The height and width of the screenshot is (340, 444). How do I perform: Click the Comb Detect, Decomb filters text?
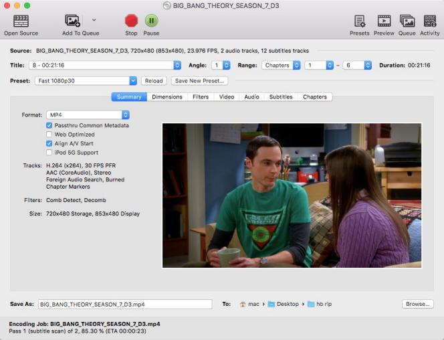pyautogui.click(x=76, y=200)
